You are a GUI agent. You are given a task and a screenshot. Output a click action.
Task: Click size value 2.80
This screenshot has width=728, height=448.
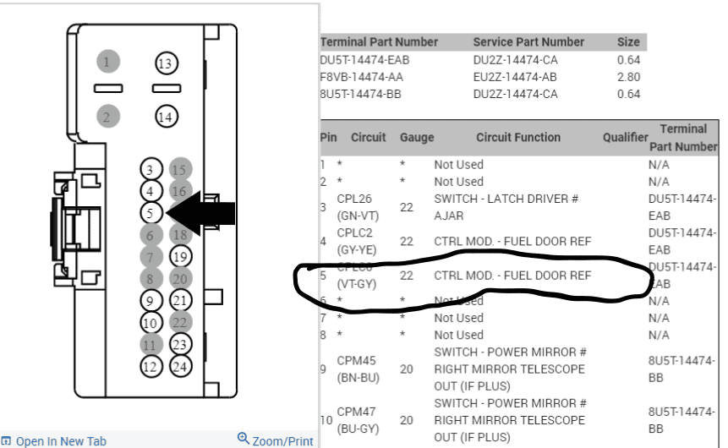click(628, 77)
